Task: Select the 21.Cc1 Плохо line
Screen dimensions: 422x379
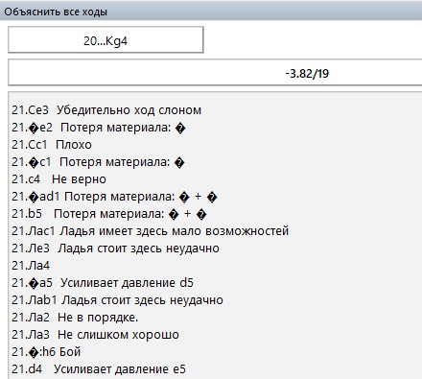Action: (x=52, y=145)
